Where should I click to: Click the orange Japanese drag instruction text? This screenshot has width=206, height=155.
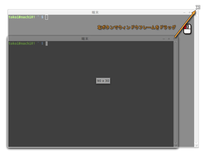136,27
